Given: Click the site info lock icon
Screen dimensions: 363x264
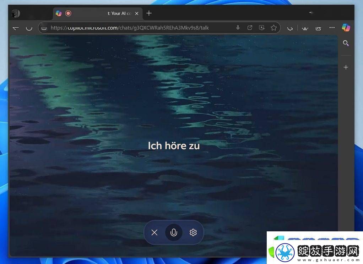Looking at the screenshot, I should click(x=44, y=28).
